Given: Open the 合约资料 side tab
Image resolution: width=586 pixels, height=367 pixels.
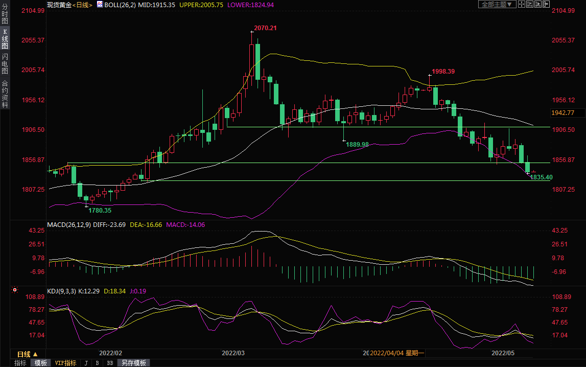Looking at the screenshot, I should [x=5, y=94].
